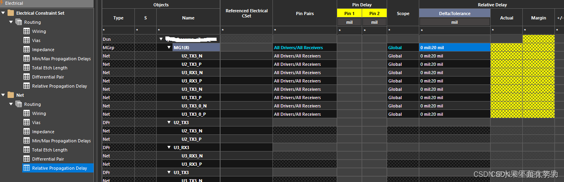Click worksheet icon beside Differential Pair under Net

pyautogui.click(x=27, y=159)
